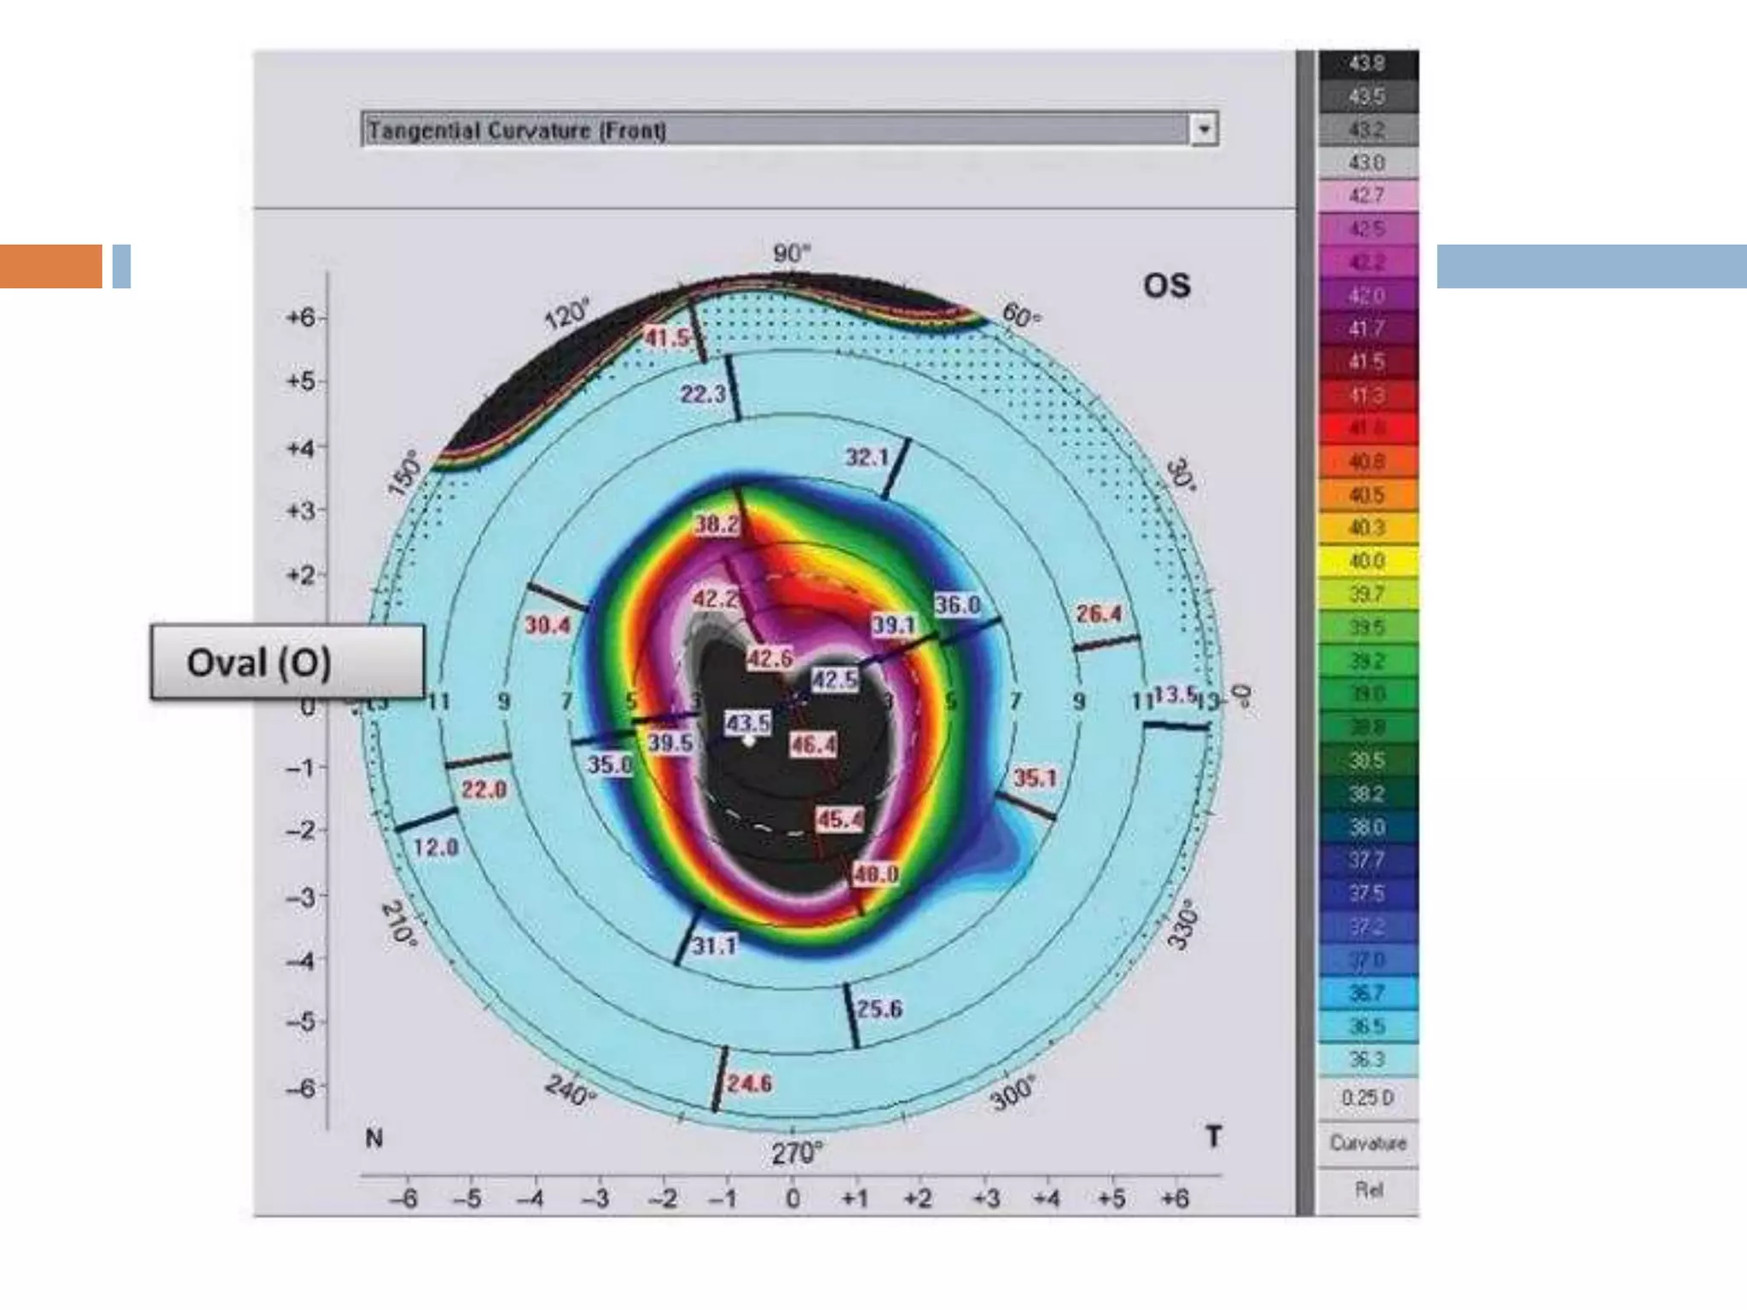Click the Curvature scale label
The width and height of the screenshot is (1747, 1310).
tap(1367, 1143)
